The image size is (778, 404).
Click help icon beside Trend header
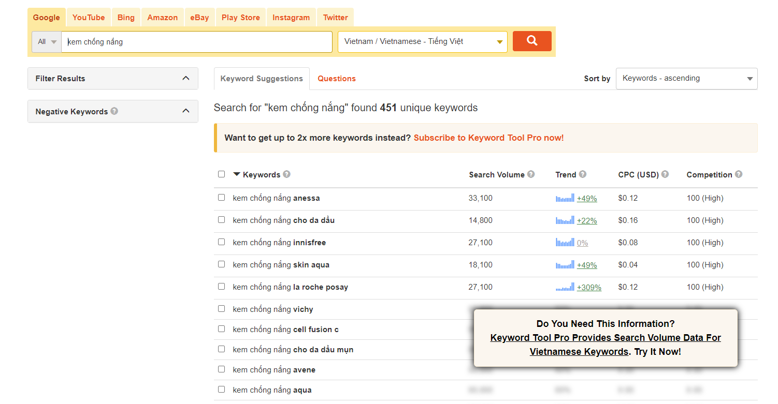[x=583, y=174]
